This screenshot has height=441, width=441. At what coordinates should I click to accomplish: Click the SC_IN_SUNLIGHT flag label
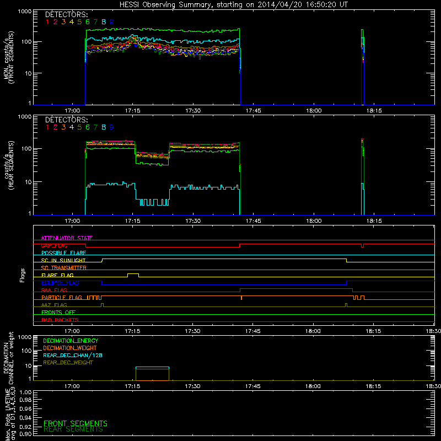[x=63, y=260]
